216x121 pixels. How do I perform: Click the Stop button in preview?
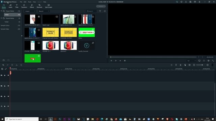125,61
